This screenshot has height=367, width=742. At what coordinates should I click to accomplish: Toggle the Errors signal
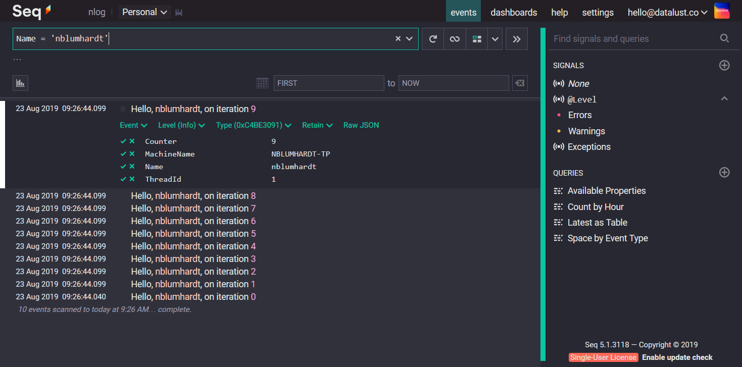[580, 115]
